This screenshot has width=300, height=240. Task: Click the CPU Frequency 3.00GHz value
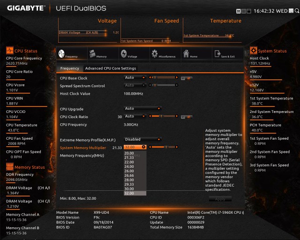(131, 125)
